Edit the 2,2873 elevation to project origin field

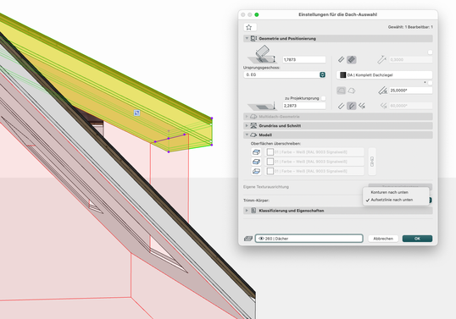(304, 106)
